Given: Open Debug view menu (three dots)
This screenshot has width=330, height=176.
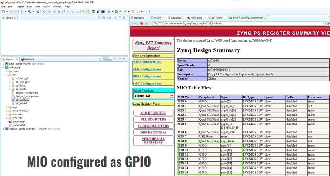Looking at the screenshot, I should point(115,18).
